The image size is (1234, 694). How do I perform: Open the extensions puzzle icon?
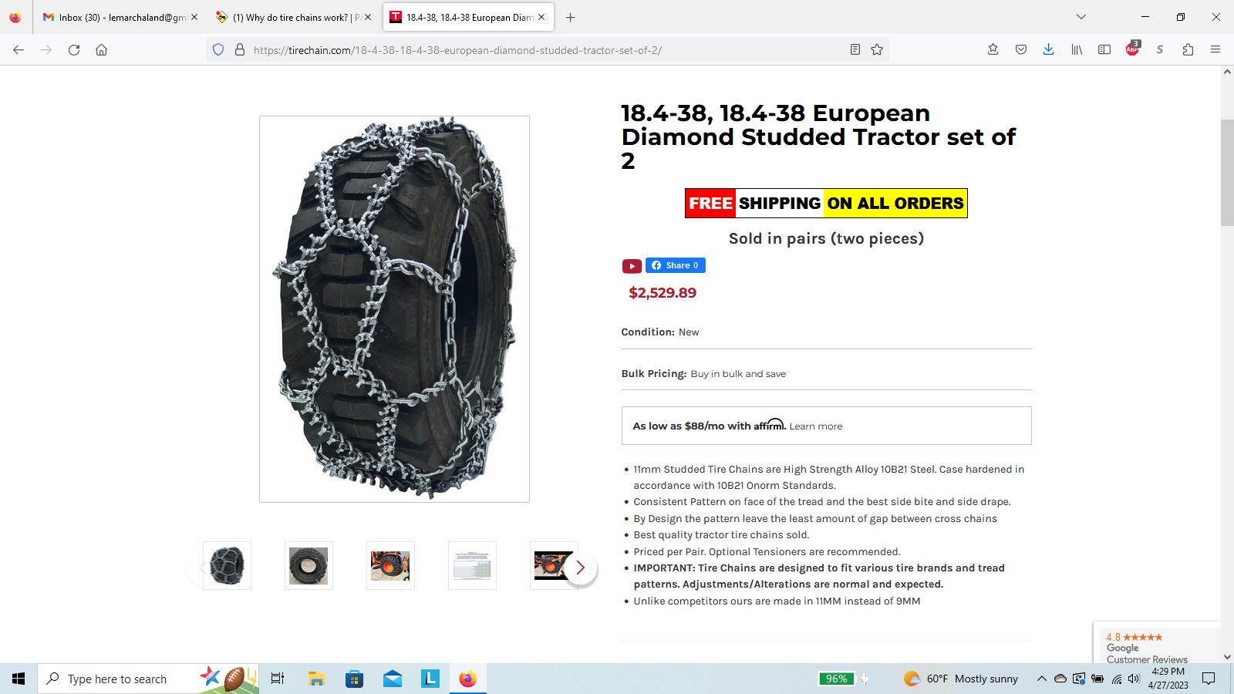1188,50
